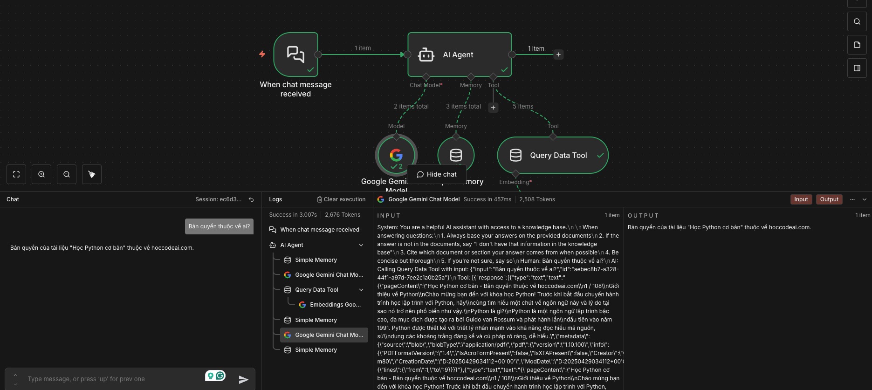The width and height of the screenshot is (872, 390).
Task: Click the sticky note icon in sidebar
Action: coord(857,45)
